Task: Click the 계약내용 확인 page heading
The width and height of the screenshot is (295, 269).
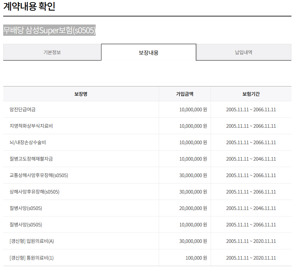Action: [x=29, y=7]
